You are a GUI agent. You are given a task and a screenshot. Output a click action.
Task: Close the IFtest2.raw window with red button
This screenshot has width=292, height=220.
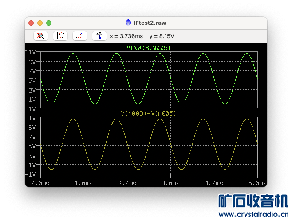click(31, 23)
